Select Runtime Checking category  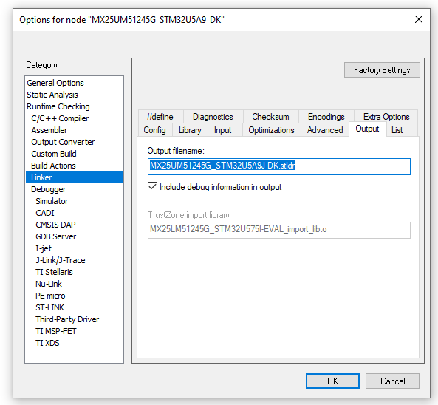coord(58,106)
